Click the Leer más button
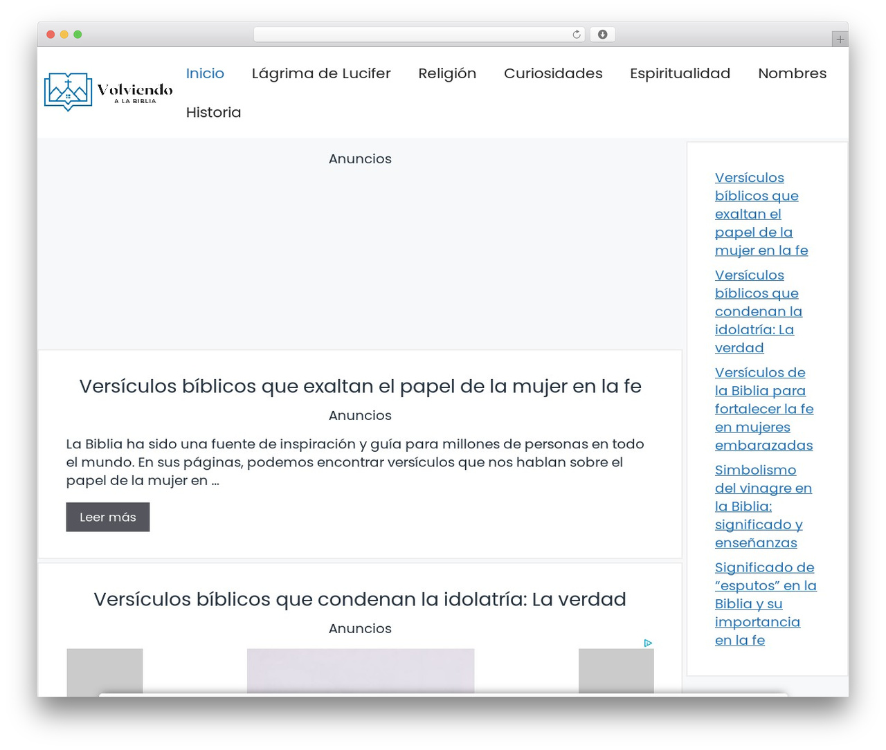 click(x=108, y=517)
